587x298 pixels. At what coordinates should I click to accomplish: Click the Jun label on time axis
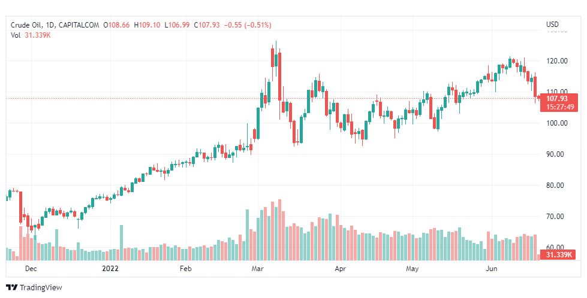491,269
